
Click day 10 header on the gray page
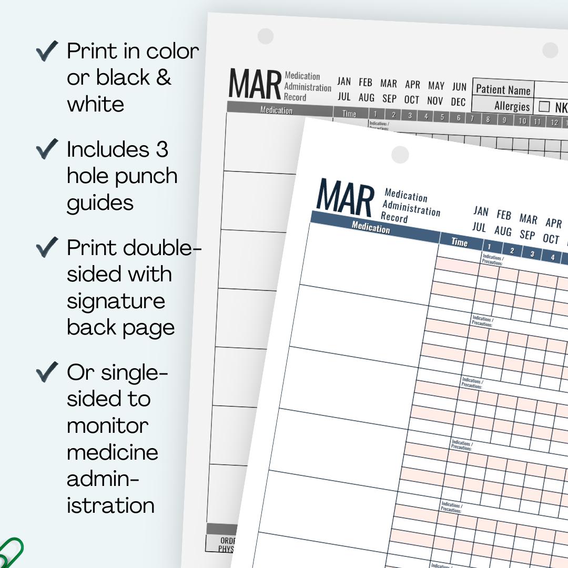522,121
